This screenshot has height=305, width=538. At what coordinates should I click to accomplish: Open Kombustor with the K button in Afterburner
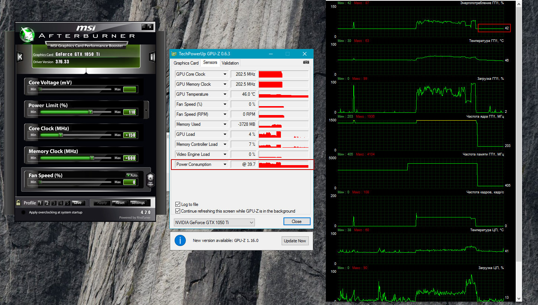click(20, 57)
